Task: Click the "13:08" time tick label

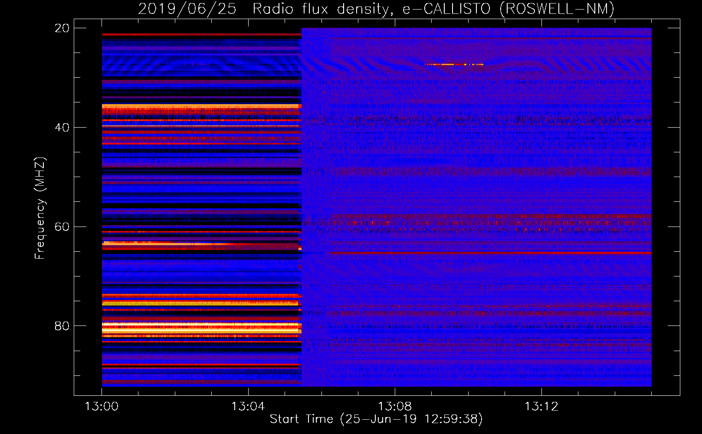Action: pyautogui.click(x=395, y=407)
